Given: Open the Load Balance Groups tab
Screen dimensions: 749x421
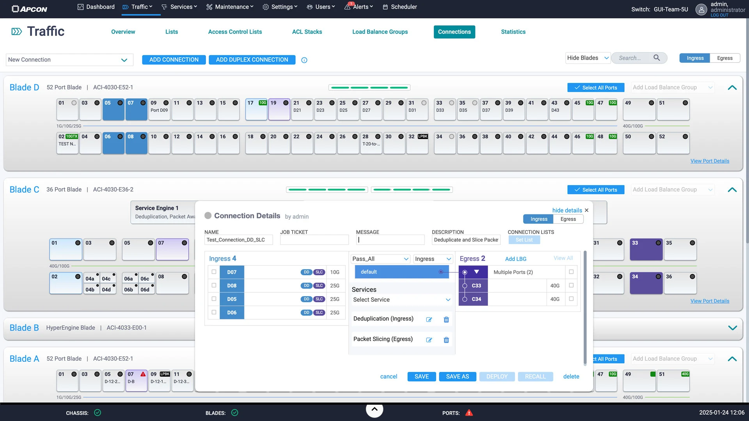Looking at the screenshot, I should 380,32.
